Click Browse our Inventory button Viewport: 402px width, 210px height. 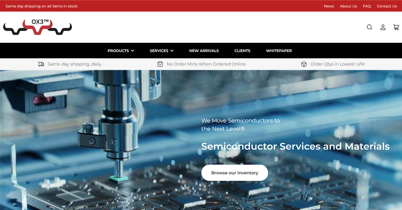click(235, 173)
